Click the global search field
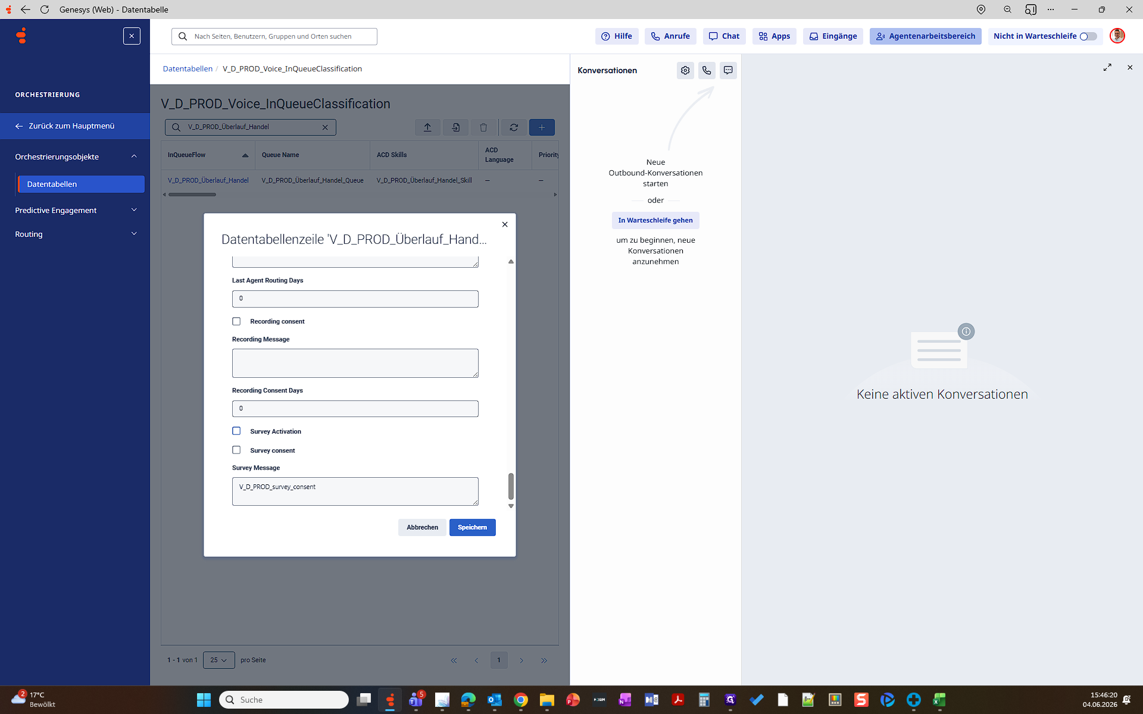This screenshot has height=714, width=1143. point(274,36)
